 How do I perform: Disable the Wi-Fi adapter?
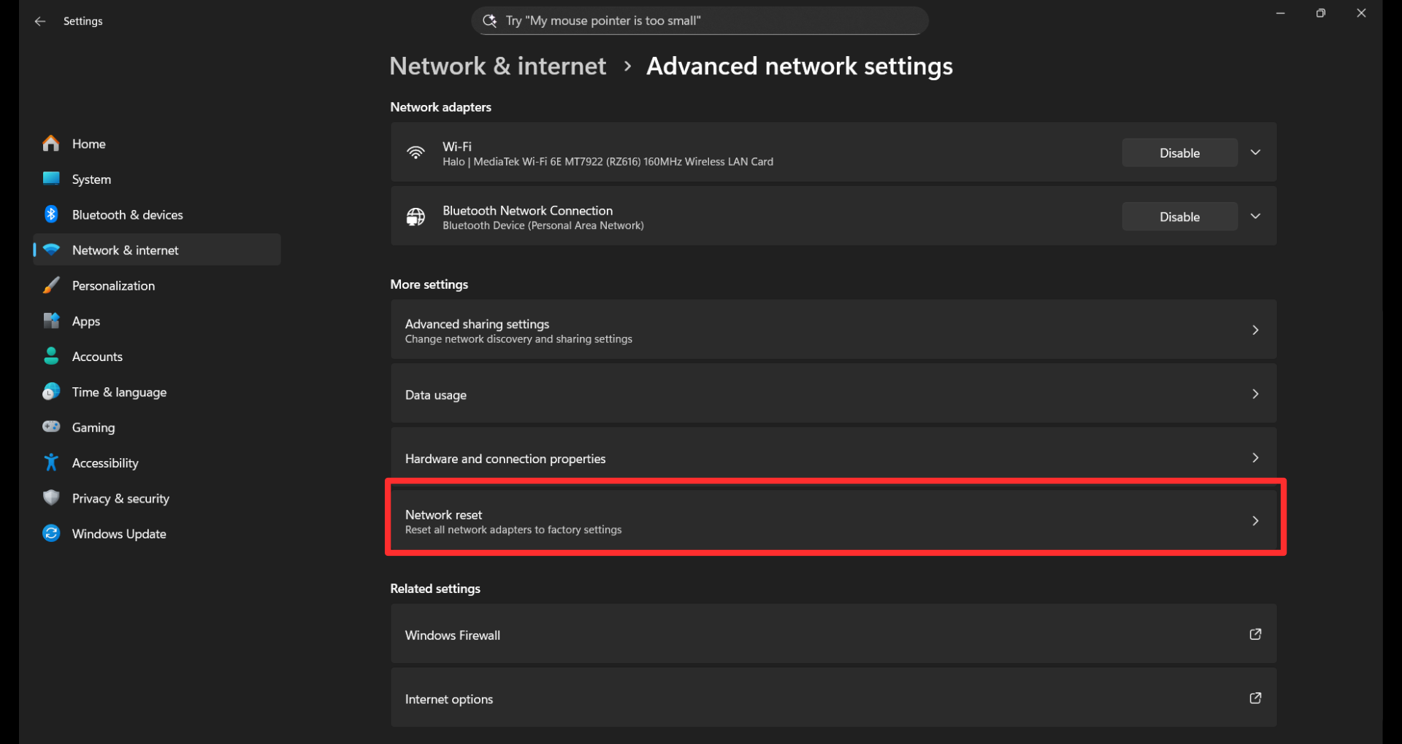(x=1179, y=152)
